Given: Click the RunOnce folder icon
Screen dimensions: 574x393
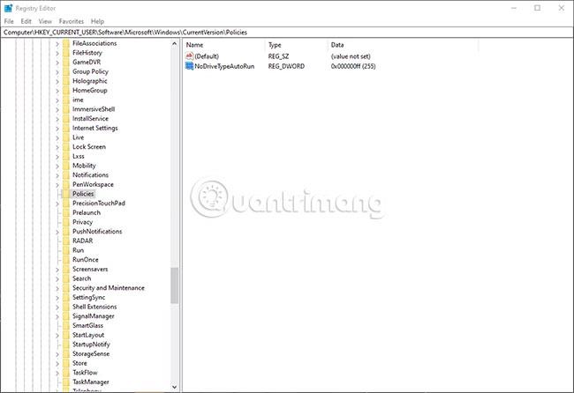Looking at the screenshot, I should [x=66, y=260].
